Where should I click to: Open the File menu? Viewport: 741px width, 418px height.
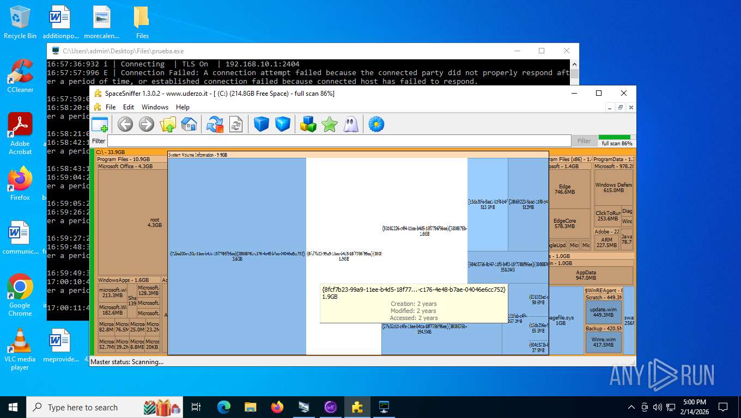tap(111, 107)
